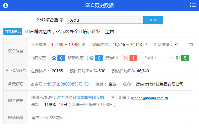Select the 备案信息 row header
Screen dimensions: 199x129
(x=16, y=84)
